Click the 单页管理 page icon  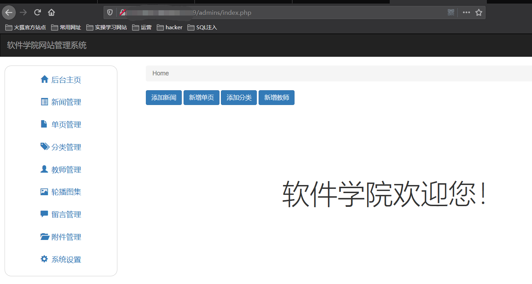(x=44, y=124)
